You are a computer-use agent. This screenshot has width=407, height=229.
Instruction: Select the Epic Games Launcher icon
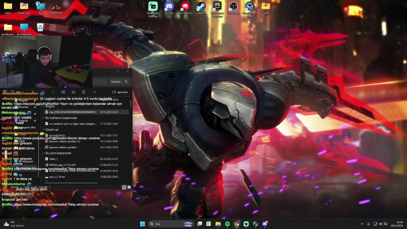click(217, 9)
